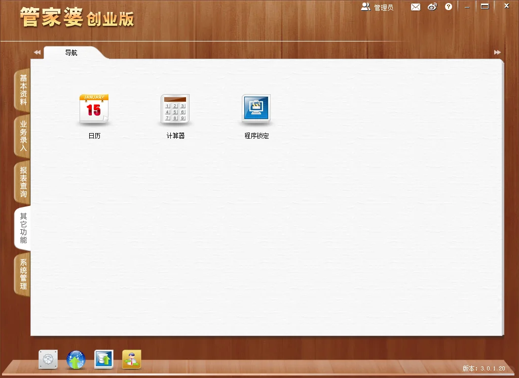Click the database backup icon in bottom dock
This screenshot has width=519, height=378.
point(103,359)
